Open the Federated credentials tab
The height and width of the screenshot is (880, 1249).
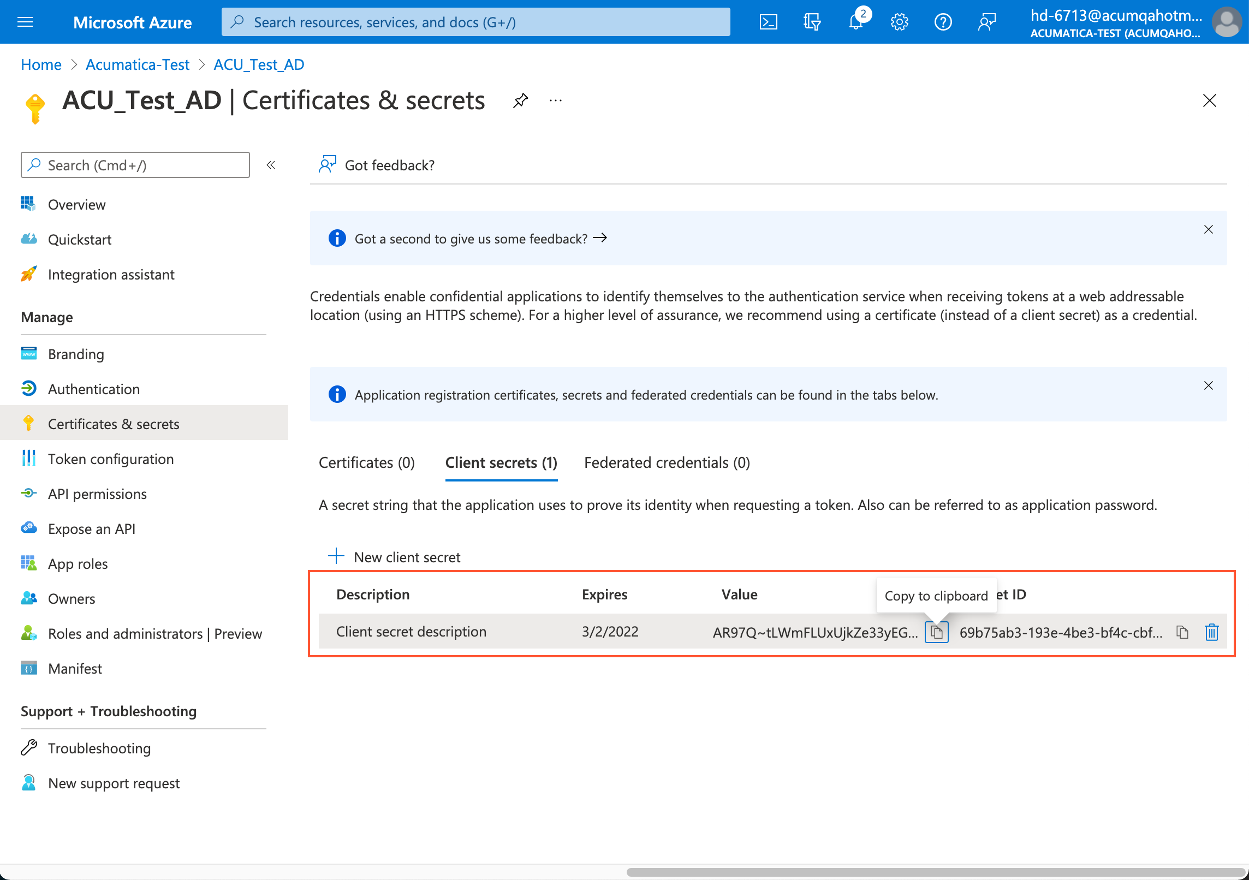point(667,462)
